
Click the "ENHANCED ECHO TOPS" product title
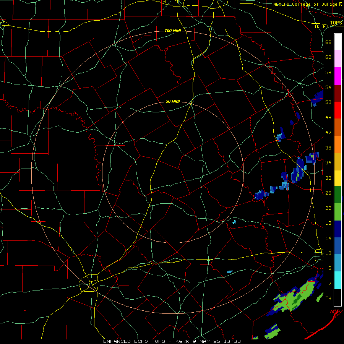(134, 341)
